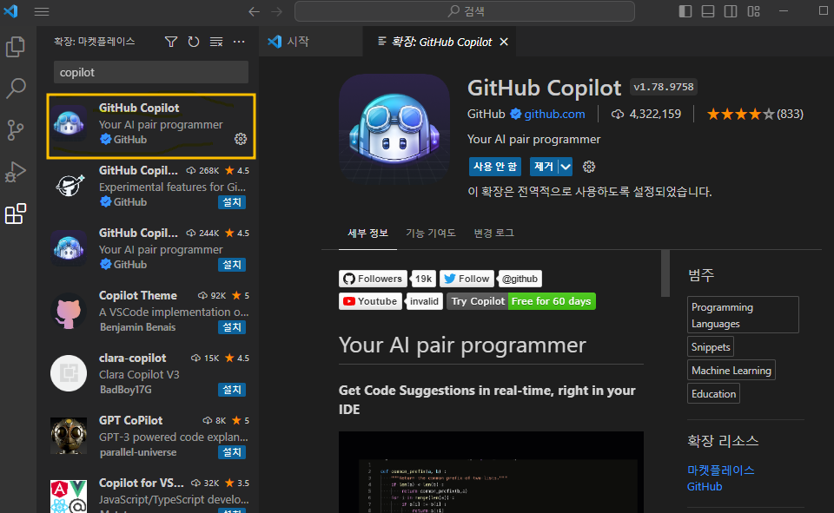The height and width of the screenshot is (513, 834).
Task: Filter extensions with the funnel icon
Action: (171, 42)
